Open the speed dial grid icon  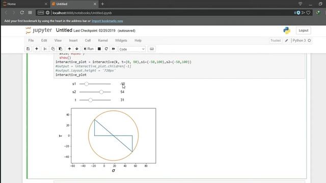click(30, 13)
